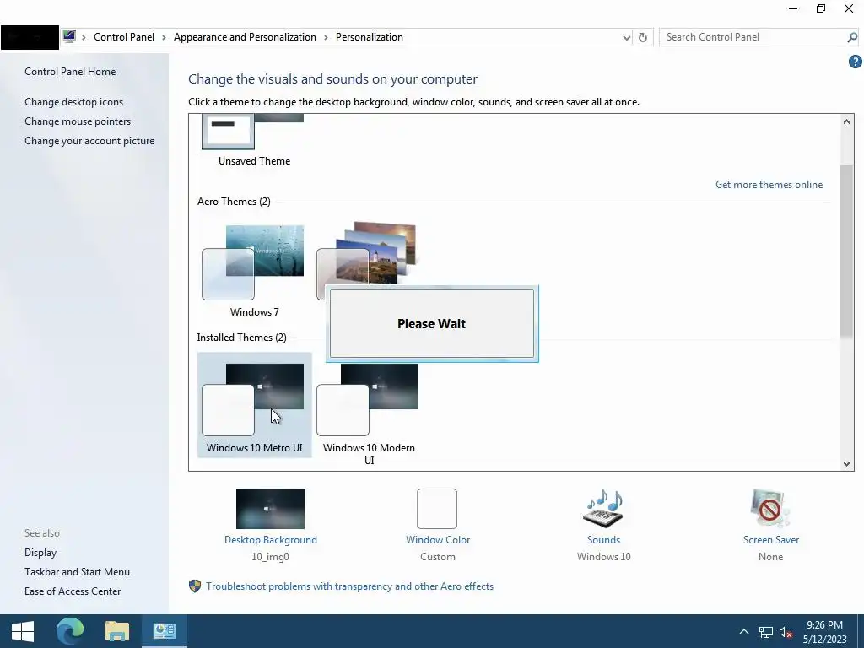864x648 pixels.
Task: Select the Unsaved Theme
Action: coord(254,141)
